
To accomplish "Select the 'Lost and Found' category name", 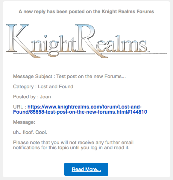I will (x=55, y=86).
